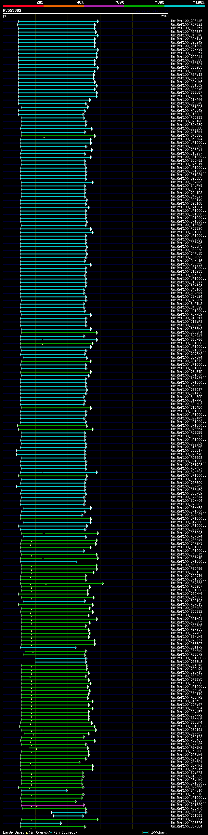Select hit label UniRef100_B4FSK8
Image resolution: width=208 pixels, height=835 pixels.
[x=187, y=35]
